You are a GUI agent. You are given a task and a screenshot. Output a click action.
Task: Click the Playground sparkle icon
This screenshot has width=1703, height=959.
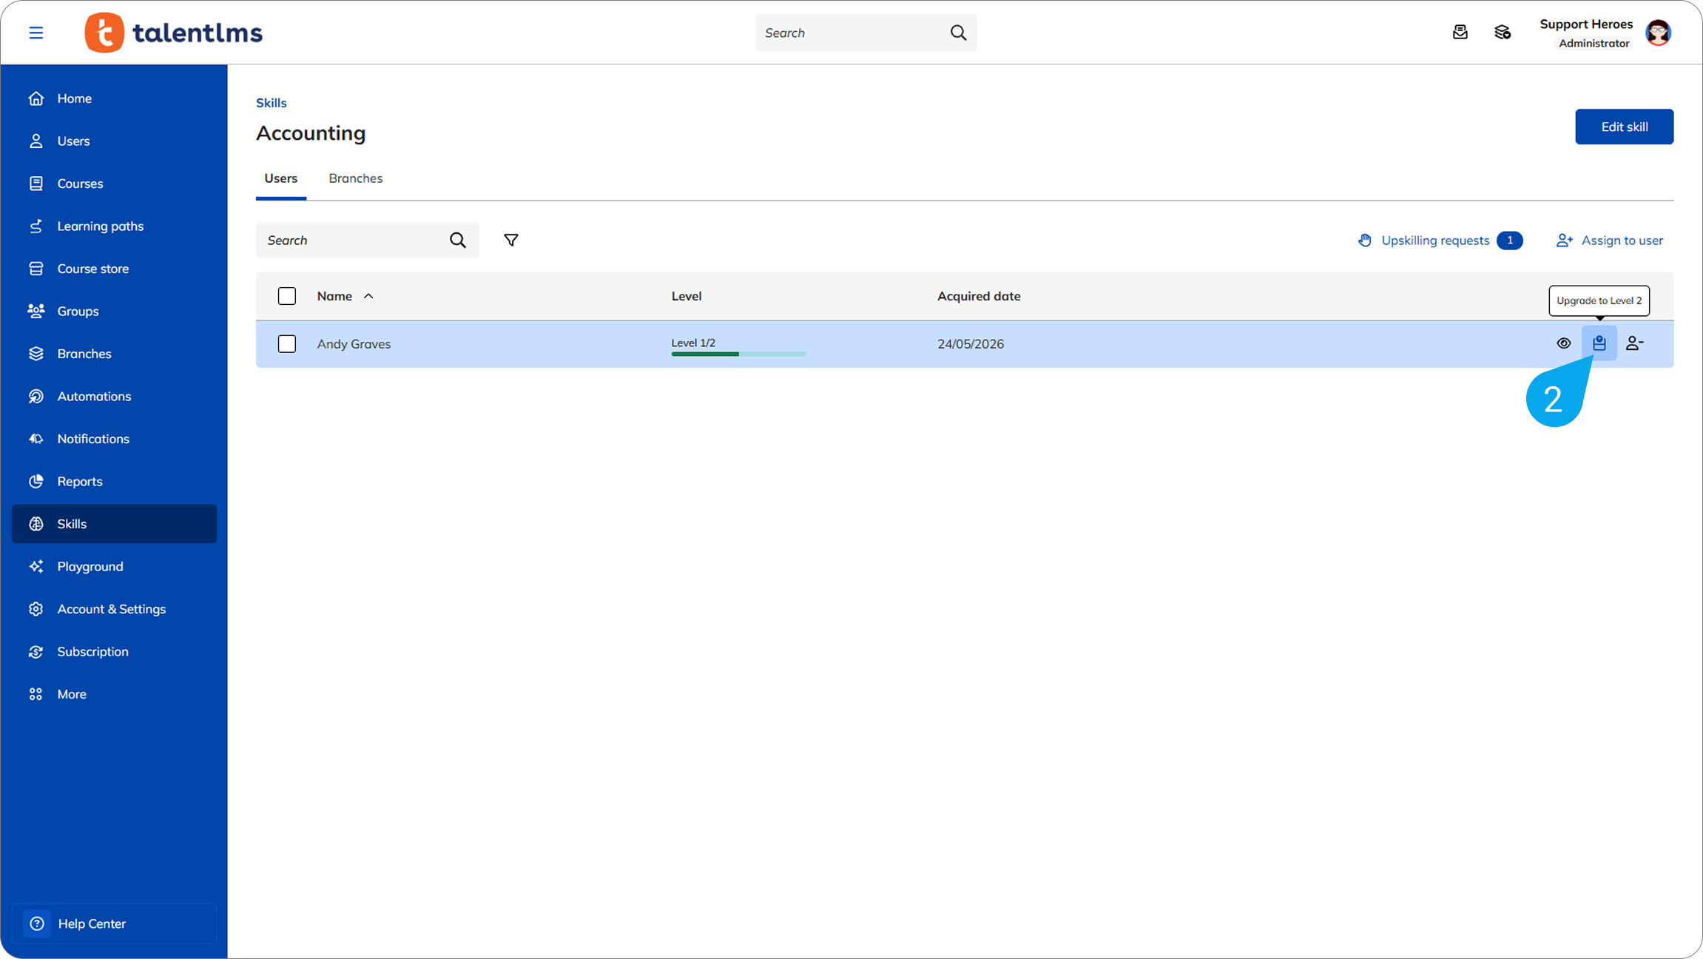click(36, 566)
